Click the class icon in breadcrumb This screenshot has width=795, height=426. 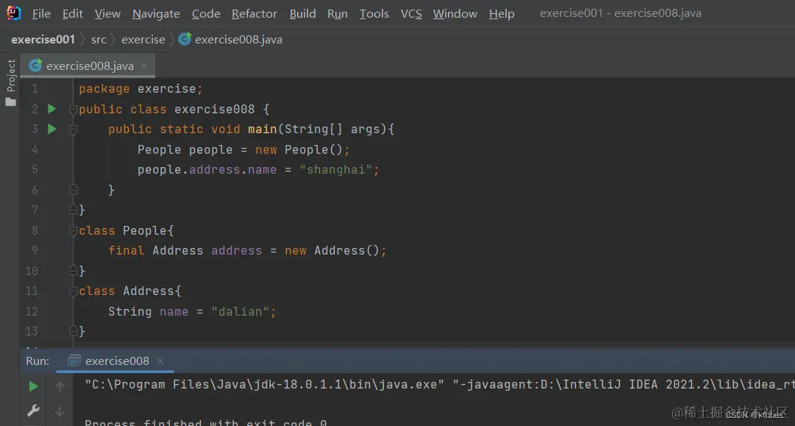[x=185, y=39]
